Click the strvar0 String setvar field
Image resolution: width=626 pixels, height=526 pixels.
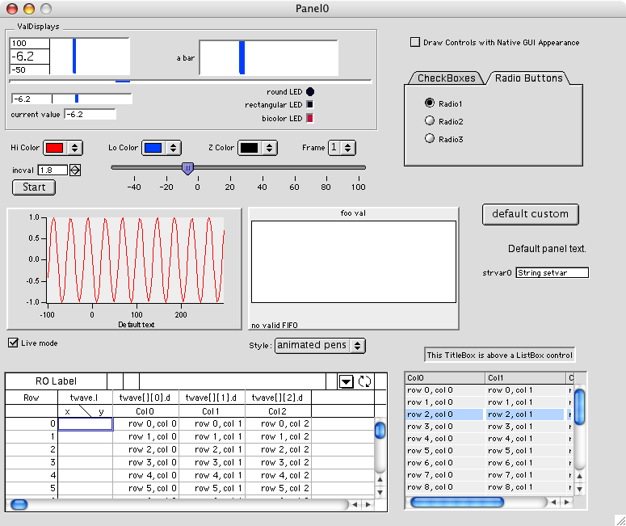point(552,273)
